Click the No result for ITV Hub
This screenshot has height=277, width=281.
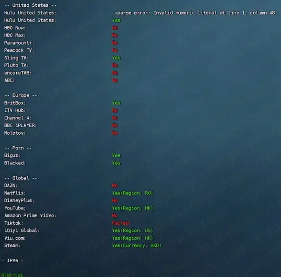click(x=115, y=110)
